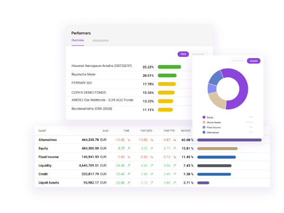
Task: Click the Bayrische Maler performer row
Action: click(129, 75)
